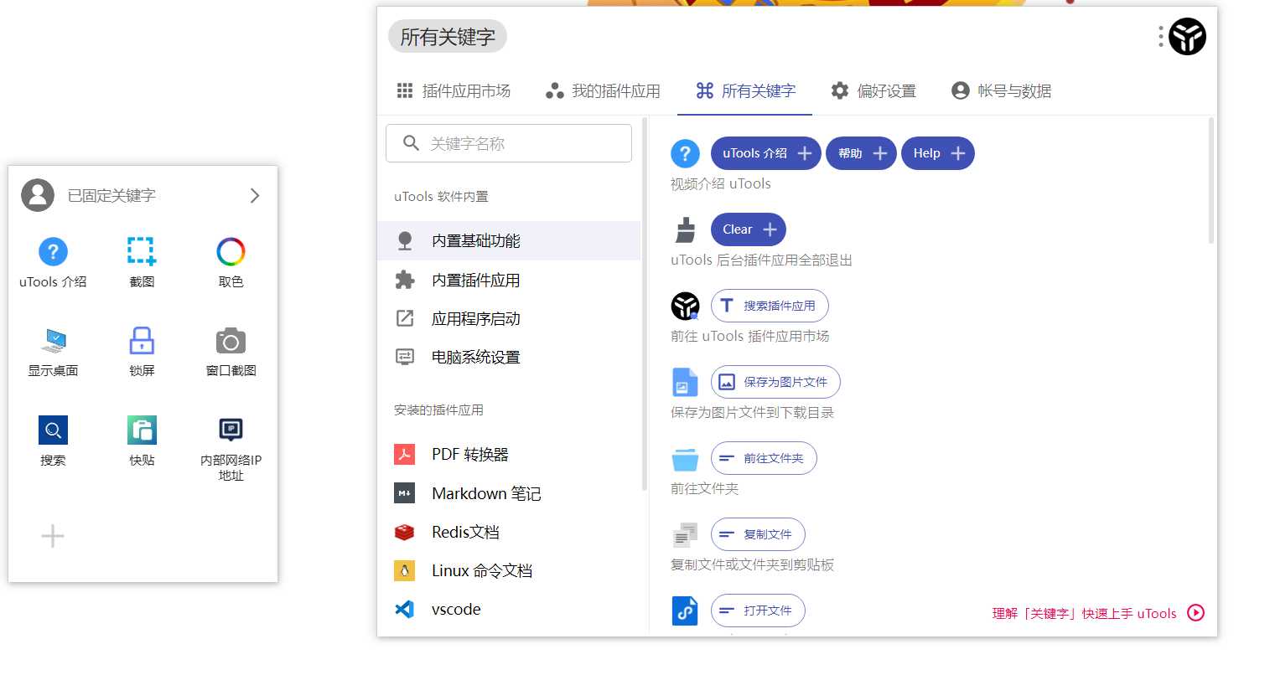The height and width of the screenshot is (675, 1270).
Task: Select 电脑系统设置 in the sidebar
Action: coord(509,357)
